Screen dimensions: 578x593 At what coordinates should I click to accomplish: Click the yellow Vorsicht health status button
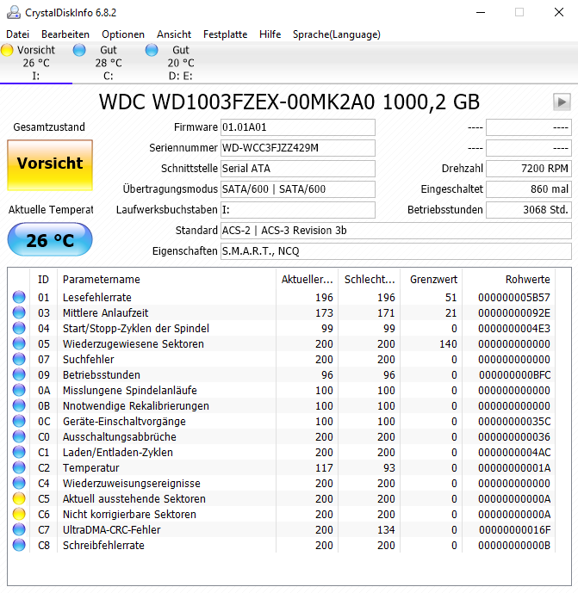coord(50,165)
